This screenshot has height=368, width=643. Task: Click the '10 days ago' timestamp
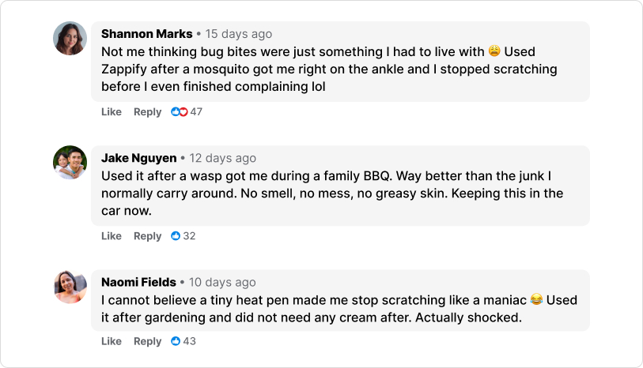tap(222, 282)
